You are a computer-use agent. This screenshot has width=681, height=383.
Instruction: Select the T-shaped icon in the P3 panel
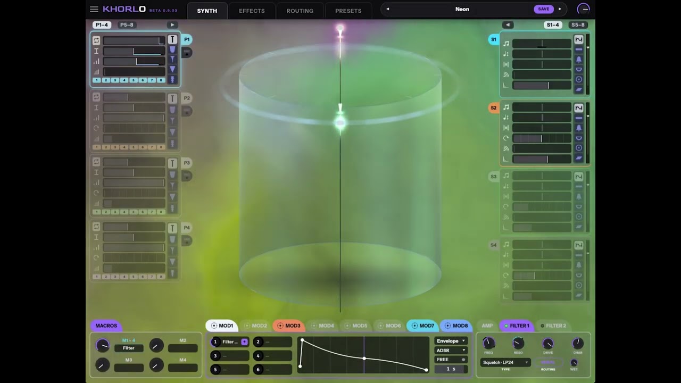coord(172,163)
